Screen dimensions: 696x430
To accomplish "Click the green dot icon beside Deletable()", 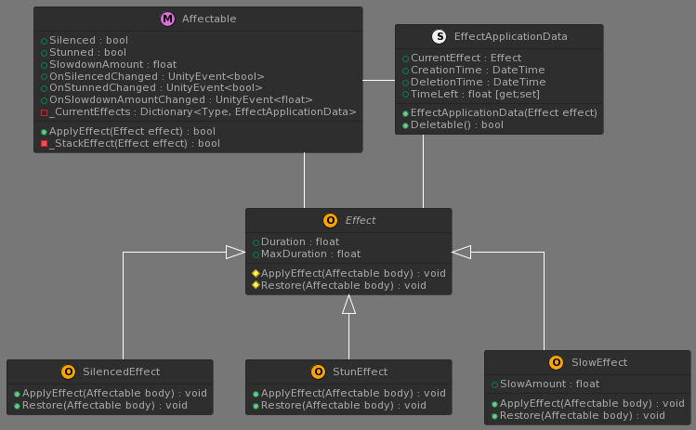I will click(x=405, y=125).
